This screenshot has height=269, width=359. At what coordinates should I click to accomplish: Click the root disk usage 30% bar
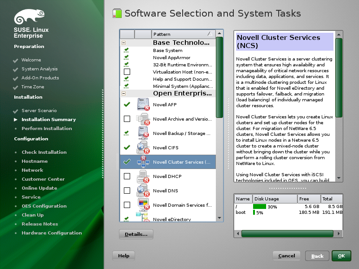click(259, 207)
